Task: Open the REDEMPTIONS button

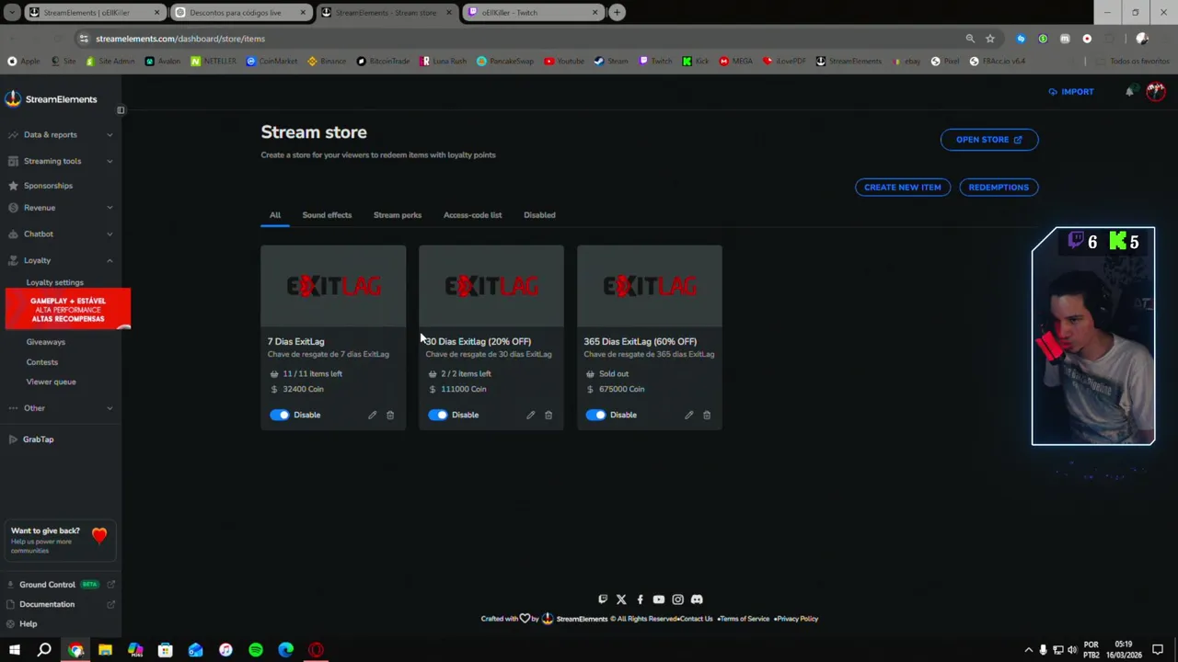Action: [x=999, y=188]
